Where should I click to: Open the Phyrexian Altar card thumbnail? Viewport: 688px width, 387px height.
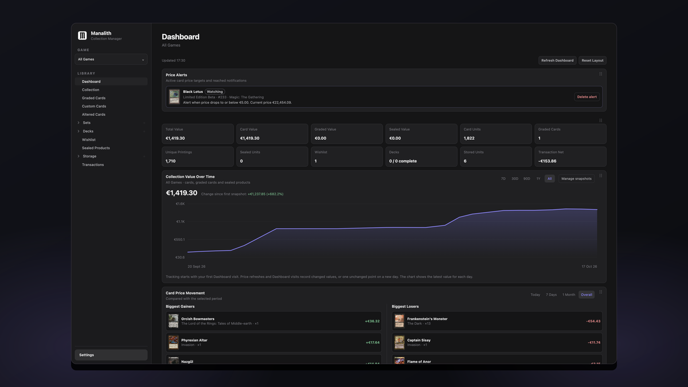point(173,342)
